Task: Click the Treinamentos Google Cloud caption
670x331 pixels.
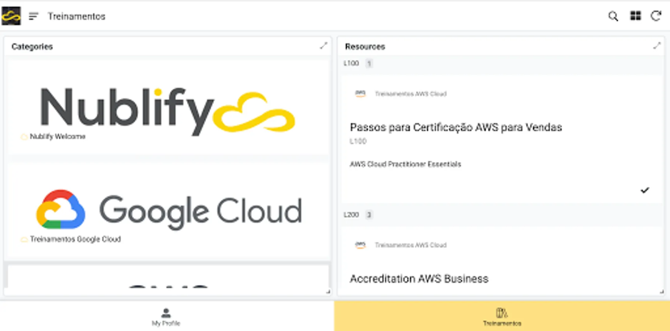Action: (x=75, y=239)
